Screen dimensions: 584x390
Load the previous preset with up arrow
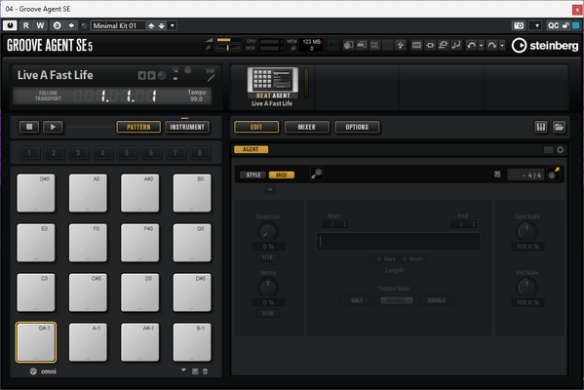(151, 25)
